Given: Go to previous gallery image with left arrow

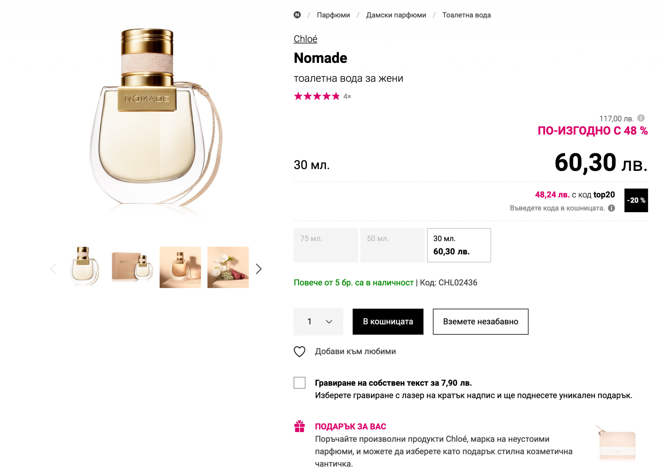Looking at the screenshot, I should click(x=53, y=269).
